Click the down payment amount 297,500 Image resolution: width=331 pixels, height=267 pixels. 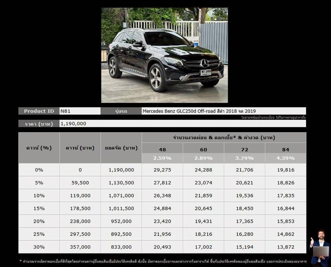[x=80, y=234]
